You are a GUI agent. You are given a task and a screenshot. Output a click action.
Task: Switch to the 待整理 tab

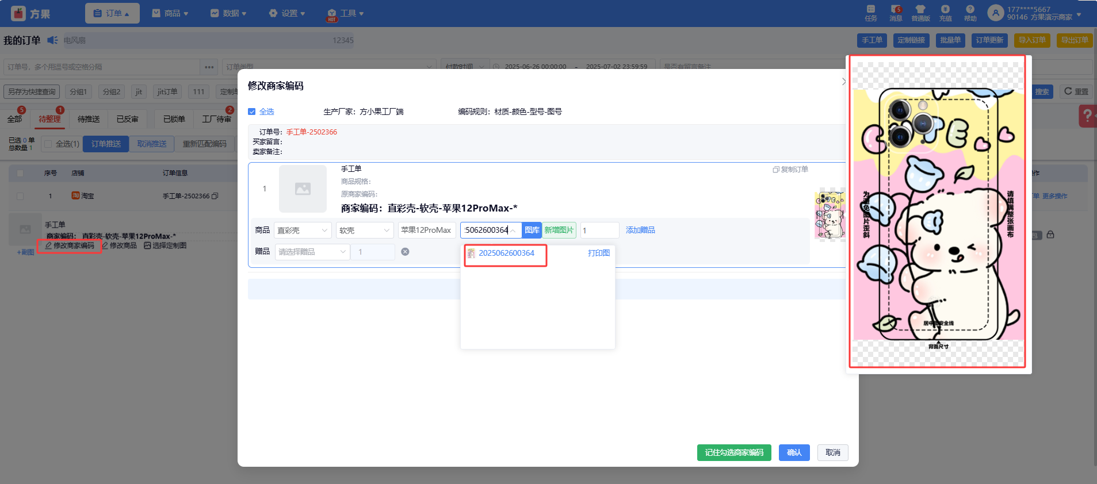tap(49, 119)
